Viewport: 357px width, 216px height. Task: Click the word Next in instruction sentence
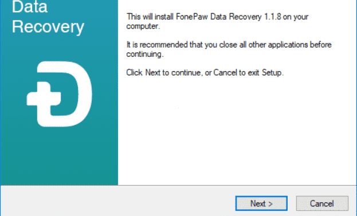coord(153,73)
